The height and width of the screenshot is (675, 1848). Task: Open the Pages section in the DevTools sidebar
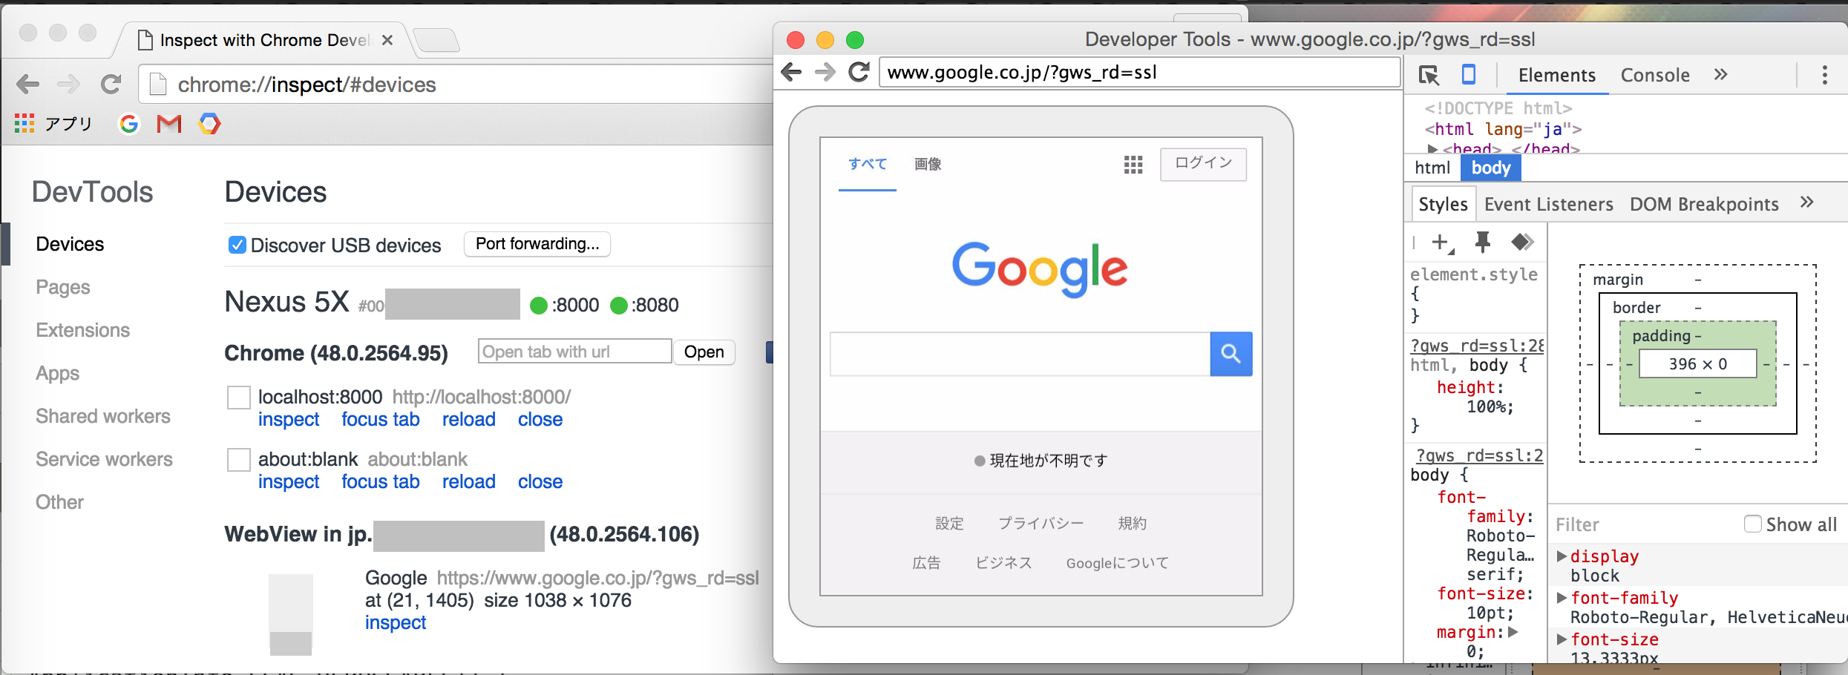coord(63,287)
